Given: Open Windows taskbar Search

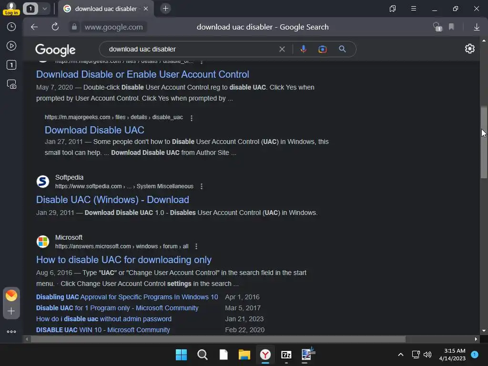Looking at the screenshot, I should coord(202,355).
